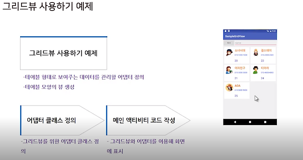Tap the status bar clock 9:51
Screen dimensions: 303x160
(x=274, y=31)
